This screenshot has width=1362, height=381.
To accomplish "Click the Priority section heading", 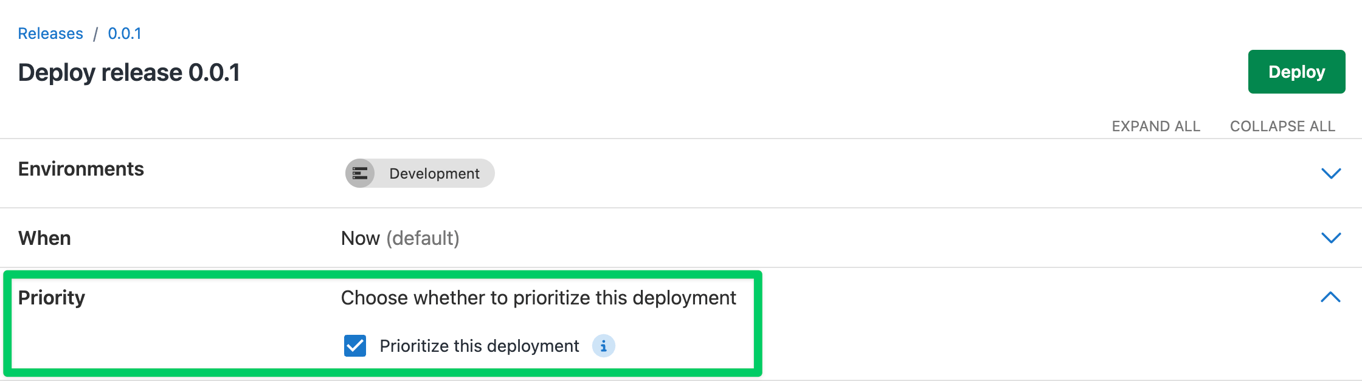I will pos(52,298).
